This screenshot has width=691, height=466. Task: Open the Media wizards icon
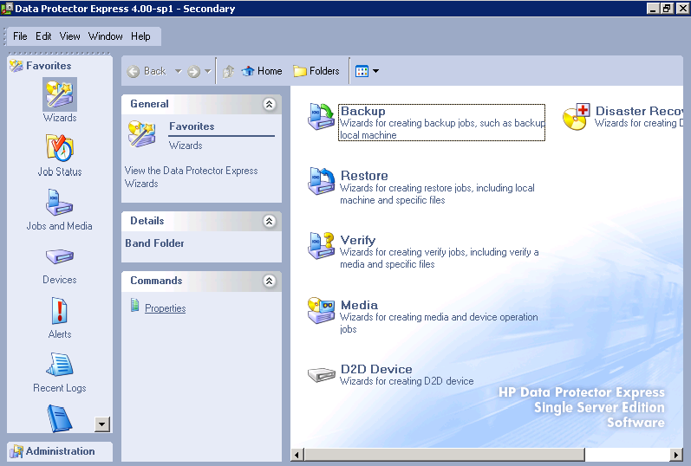pos(322,310)
